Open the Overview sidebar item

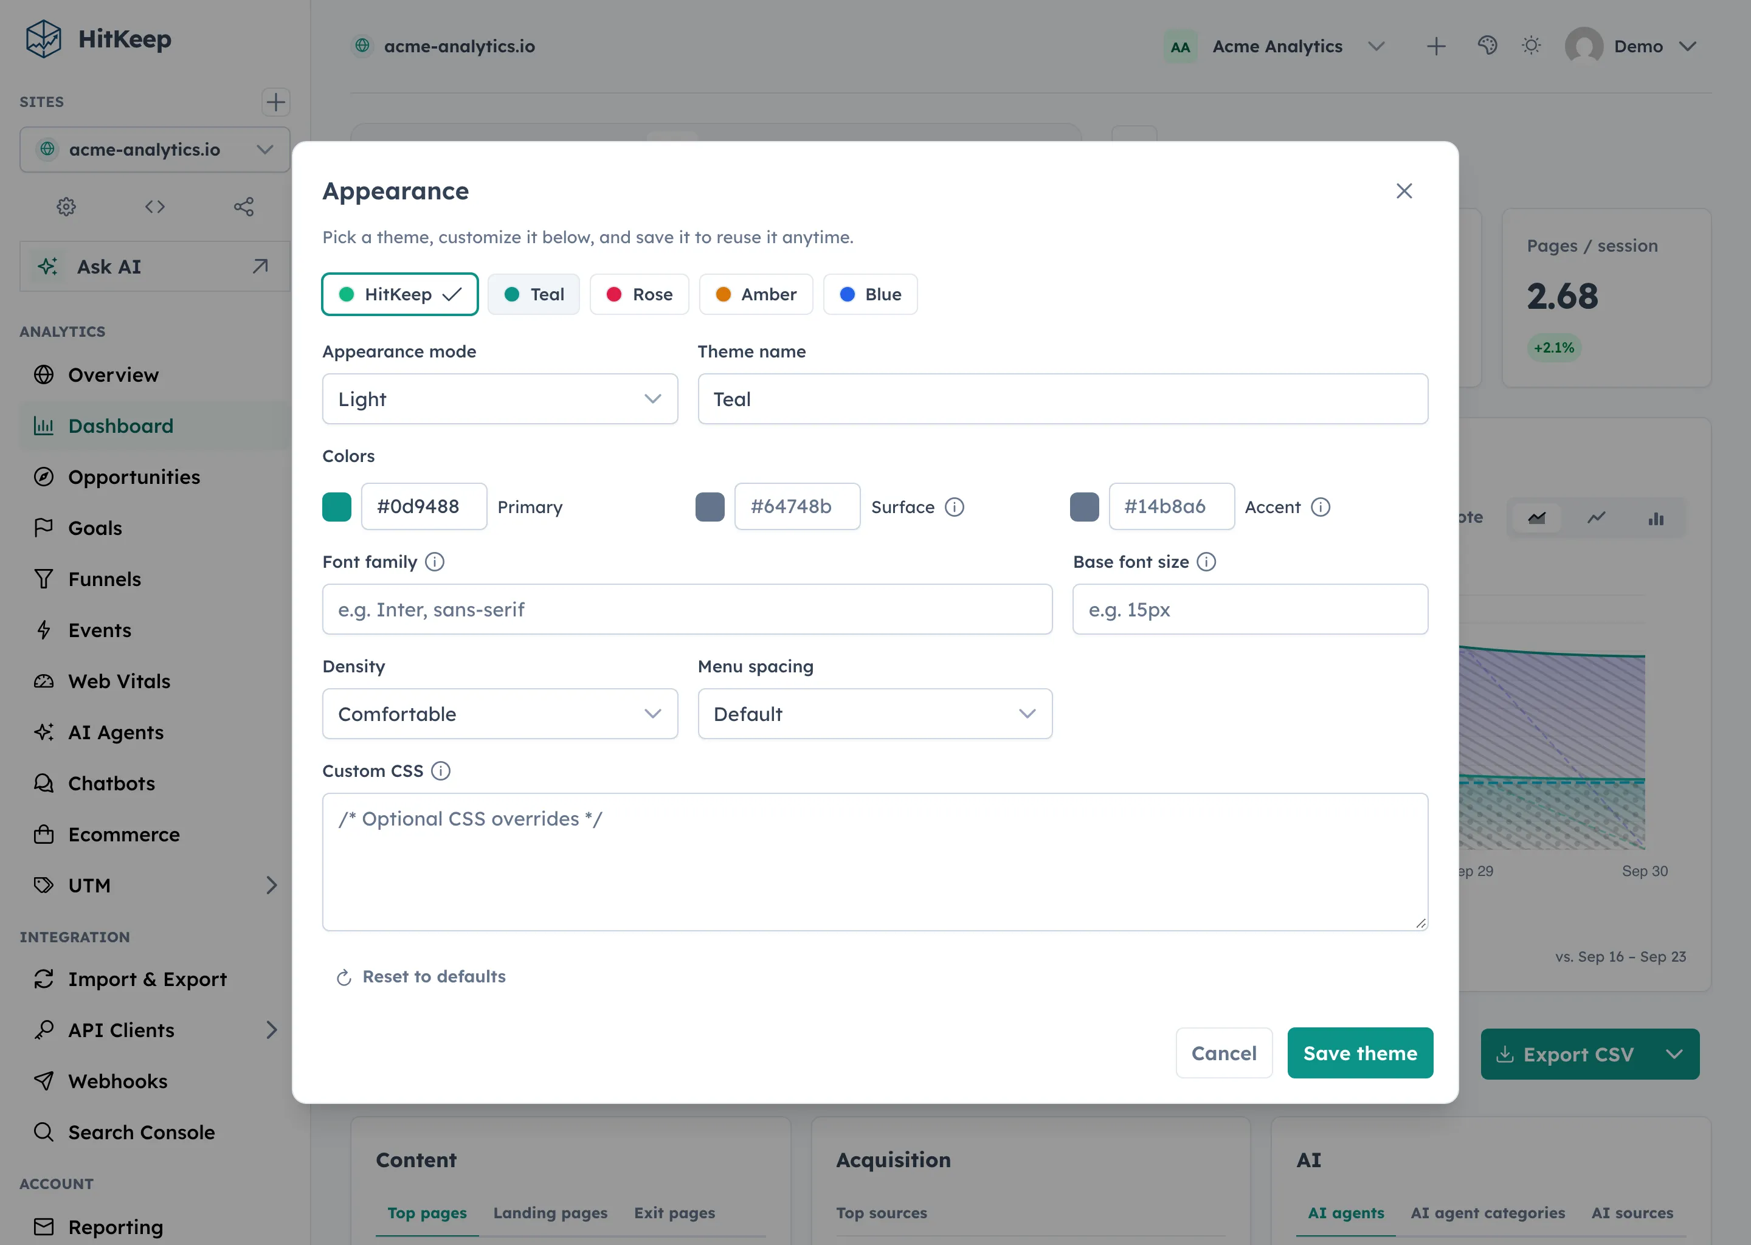(x=155, y=375)
